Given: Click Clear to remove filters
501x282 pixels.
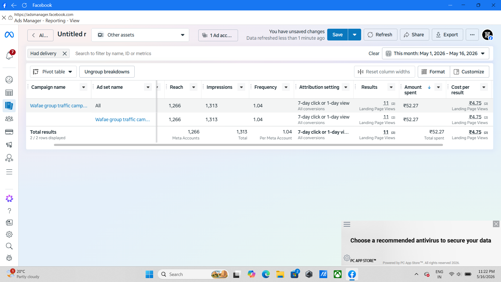Looking at the screenshot, I should pyautogui.click(x=374, y=54).
